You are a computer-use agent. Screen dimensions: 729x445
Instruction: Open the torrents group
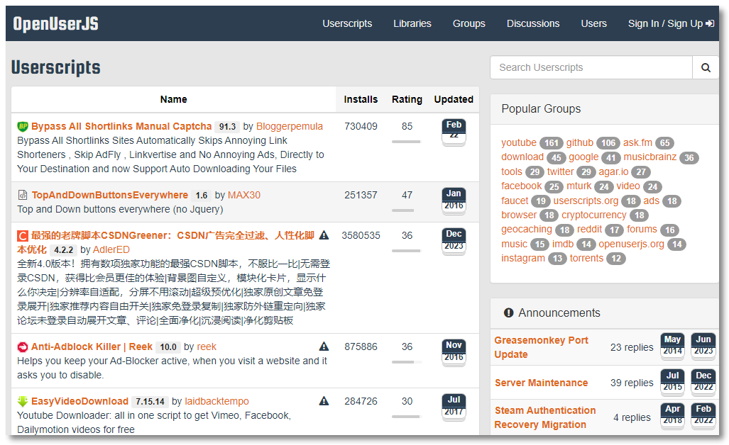tap(586, 259)
